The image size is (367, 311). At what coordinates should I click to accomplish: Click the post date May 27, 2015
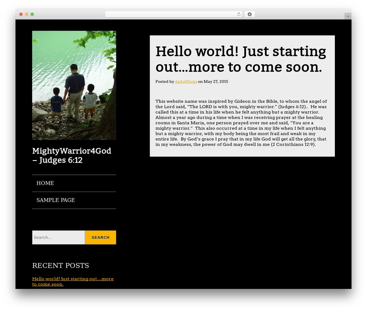(216, 81)
